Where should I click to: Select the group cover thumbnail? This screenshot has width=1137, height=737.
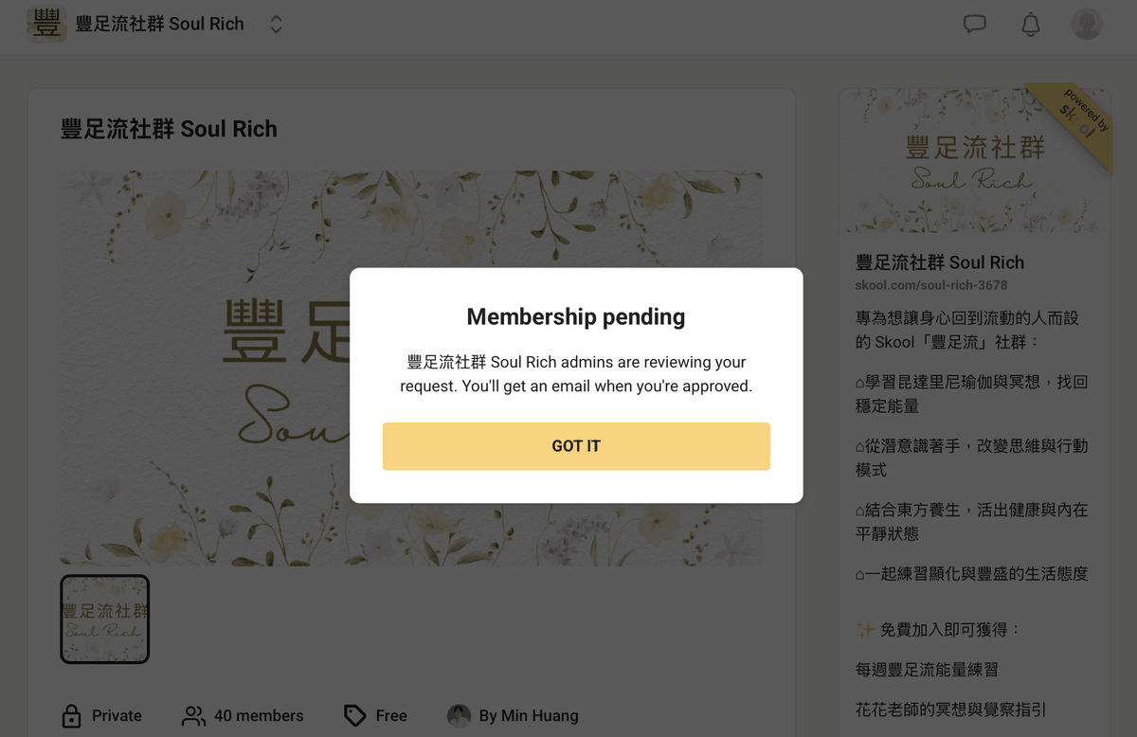[x=105, y=620]
